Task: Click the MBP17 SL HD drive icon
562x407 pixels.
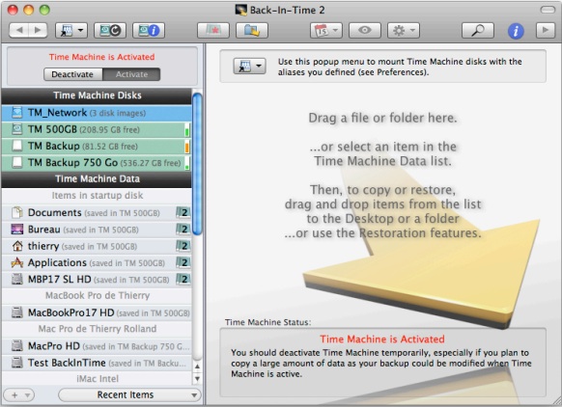Action: [x=16, y=279]
